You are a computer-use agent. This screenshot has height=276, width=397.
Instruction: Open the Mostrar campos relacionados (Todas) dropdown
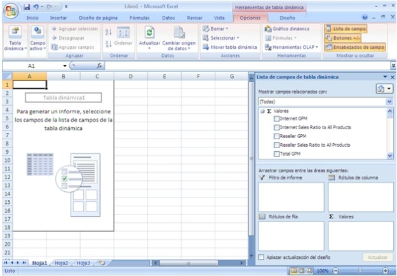(325, 101)
